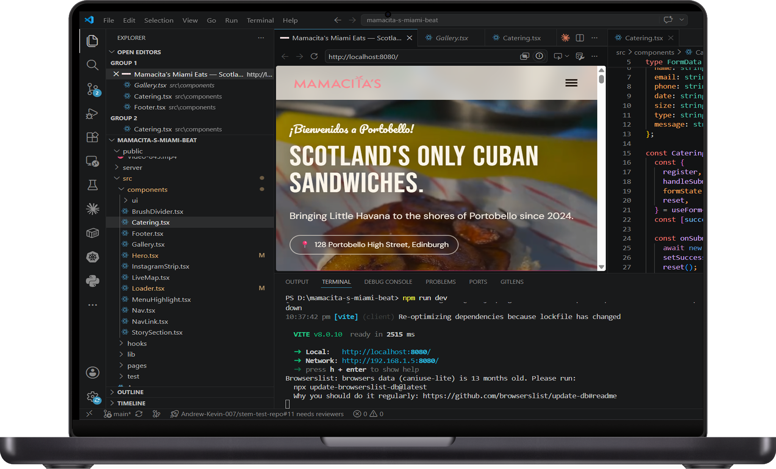
Task: Open the Search view in activity bar
Action: pos(92,65)
